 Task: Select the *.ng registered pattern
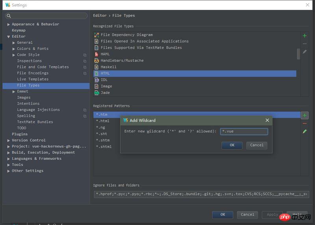pyautogui.click(x=100, y=128)
